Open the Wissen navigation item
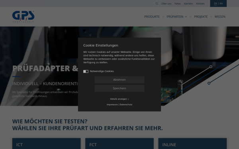This screenshot has height=149, width=239. (220, 17)
